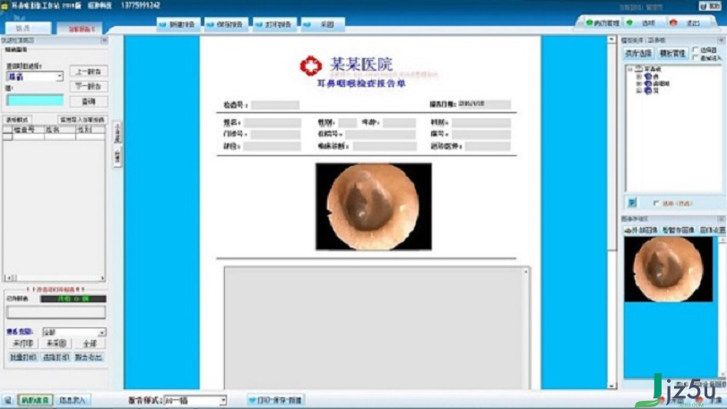This screenshot has height=409, width=727.
Task: Click the batch print (批量打印) button
Action: coord(22,357)
